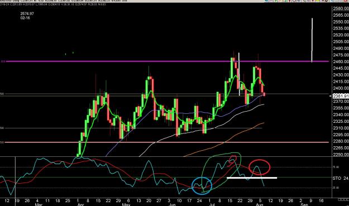The image size is (349, 206).
Task: Select the tall white vertical line near Sep 9
Action: [312, 40]
